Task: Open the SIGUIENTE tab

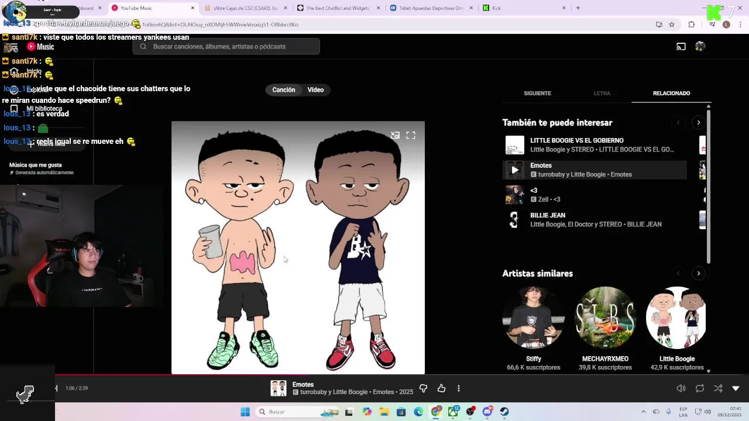Action: pyautogui.click(x=537, y=94)
